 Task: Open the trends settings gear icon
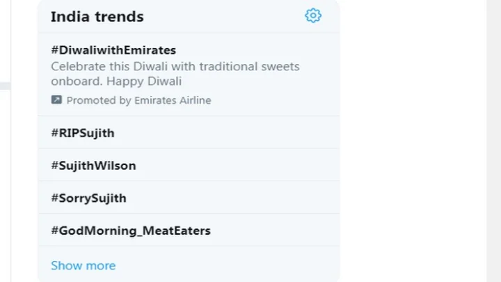pyautogui.click(x=313, y=16)
